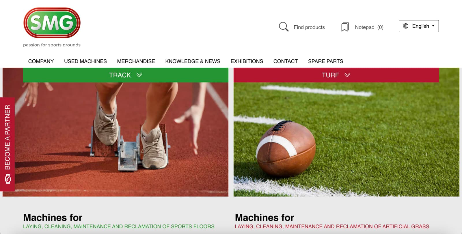Click the handshake icon on partner tab
462x234 pixels.
point(8,179)
